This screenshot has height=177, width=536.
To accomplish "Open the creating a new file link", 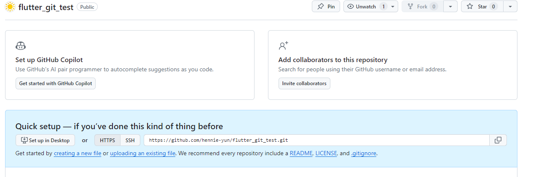I will 78,154.
